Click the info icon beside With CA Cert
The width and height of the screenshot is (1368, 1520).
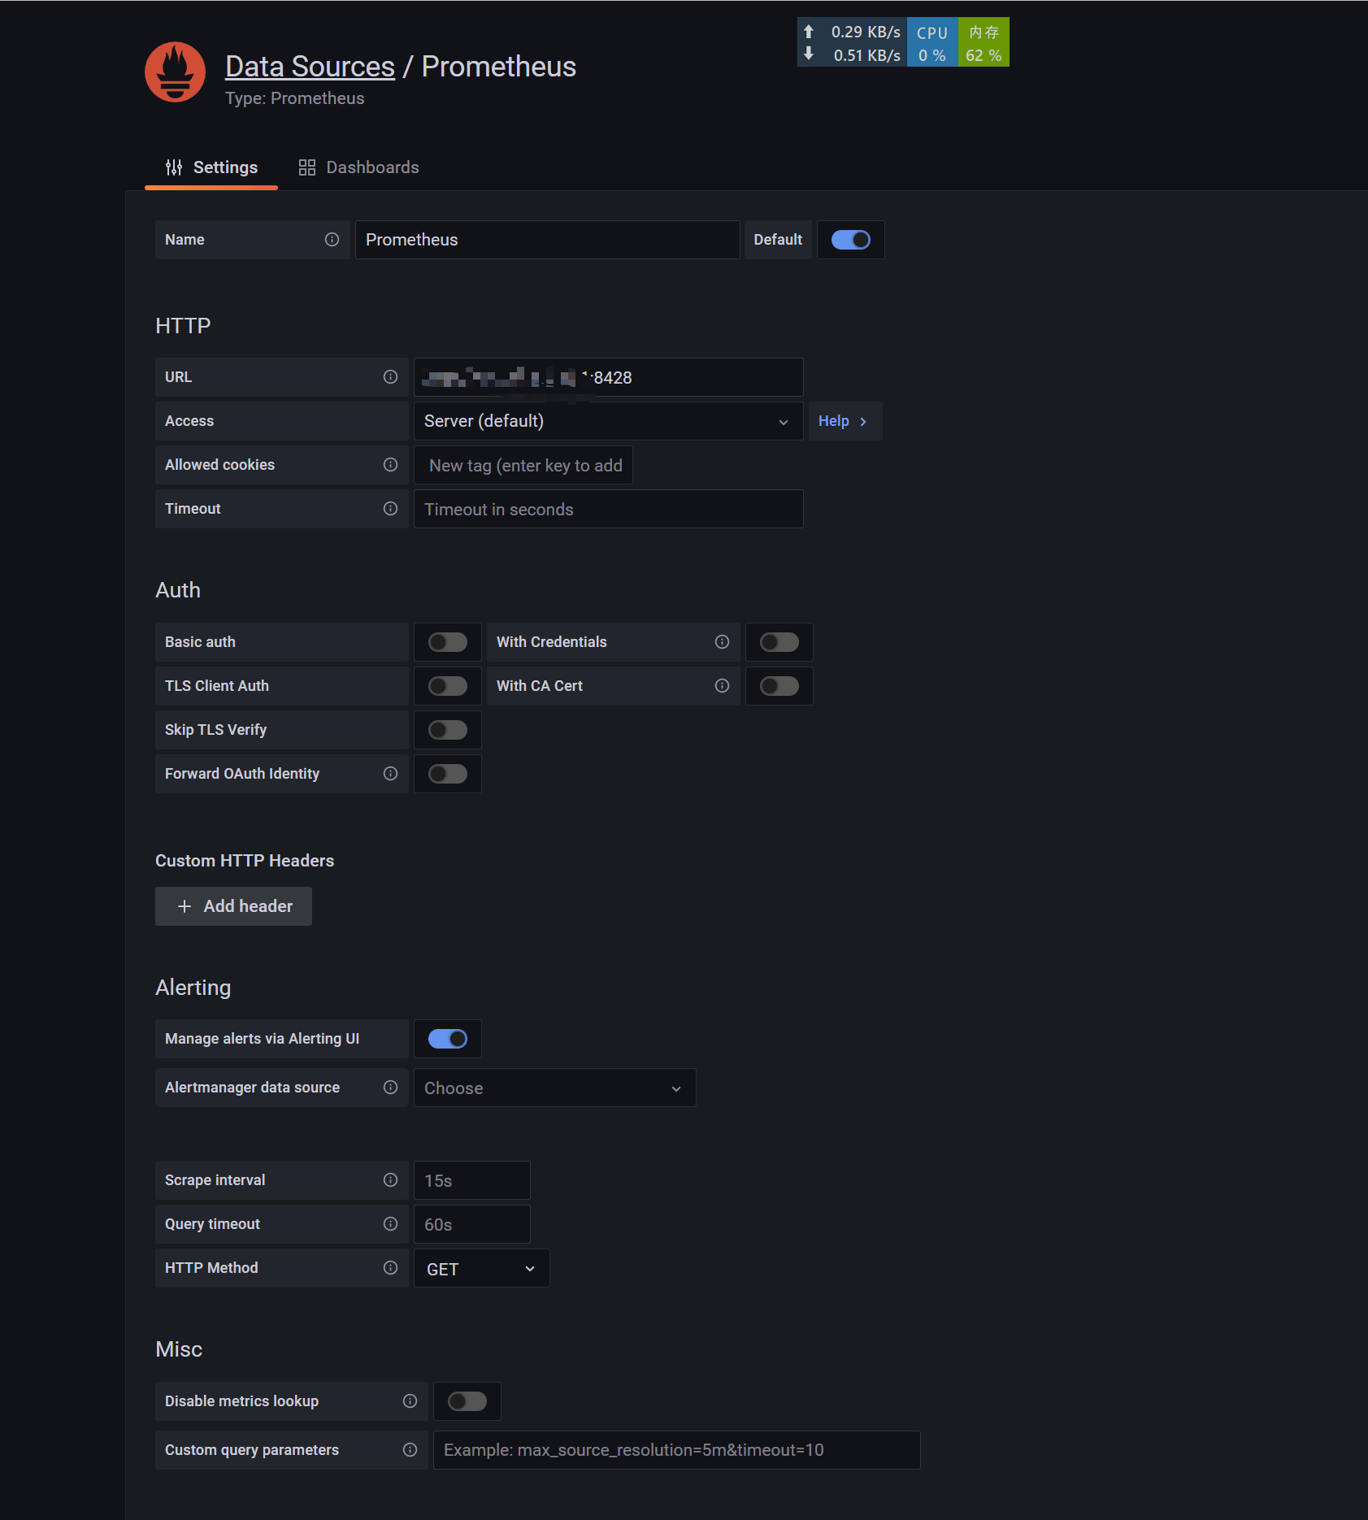coord(722,686)
